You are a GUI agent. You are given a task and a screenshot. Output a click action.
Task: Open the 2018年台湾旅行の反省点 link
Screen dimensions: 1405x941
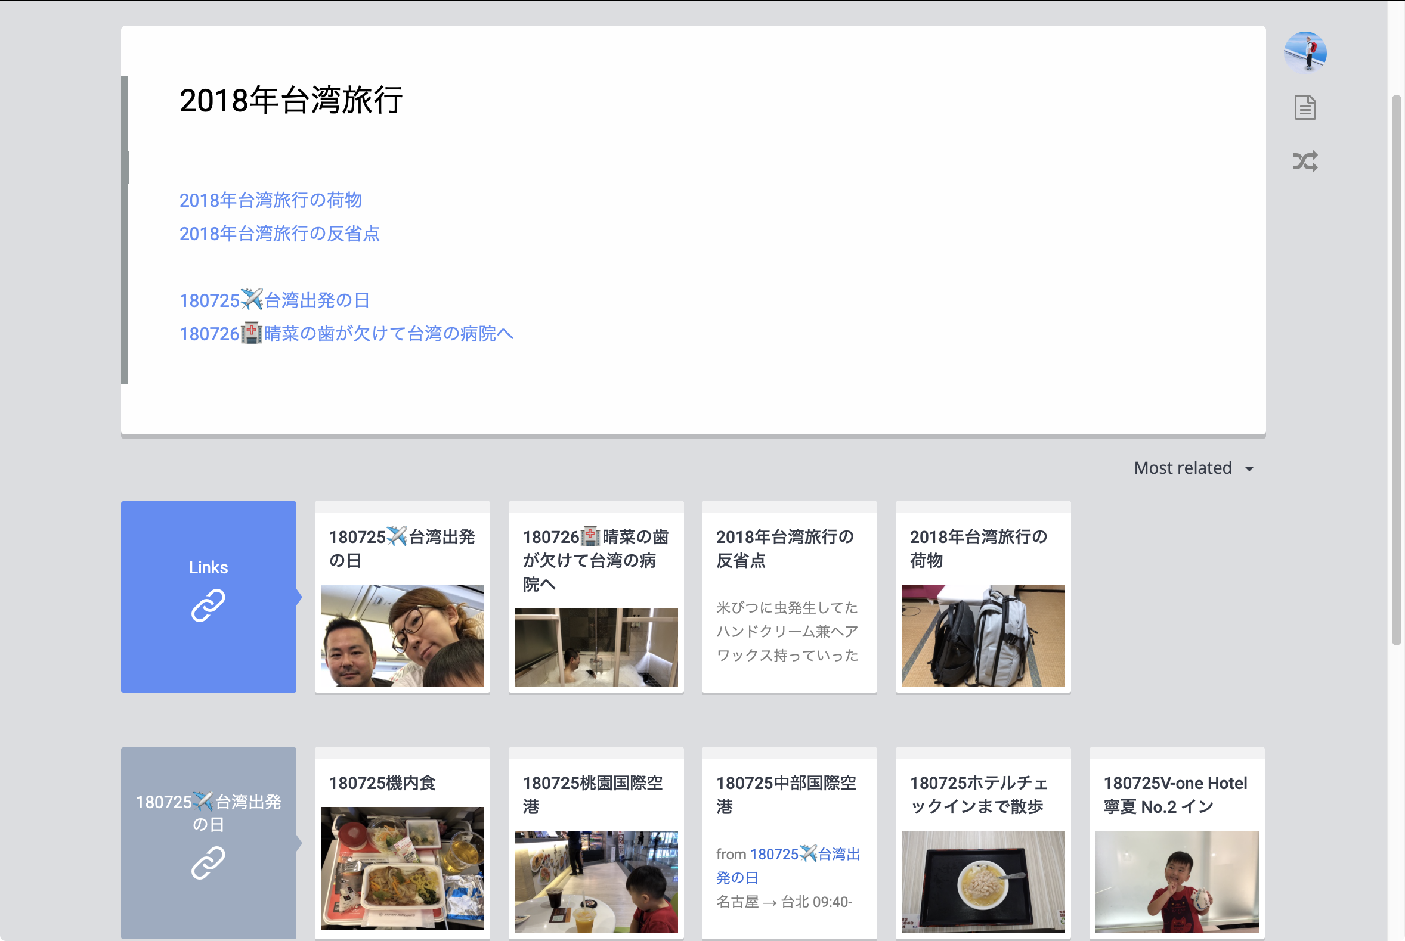(x=279, y=234)
